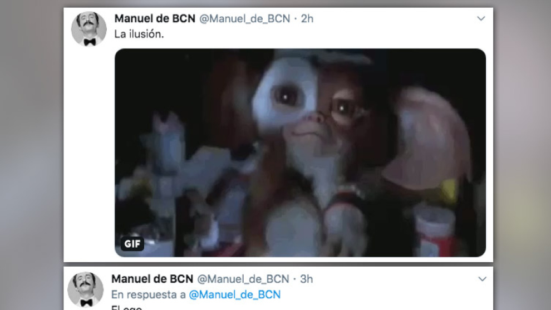
Task: Click the blurred background left of the tweets
Action: (32, 155)
